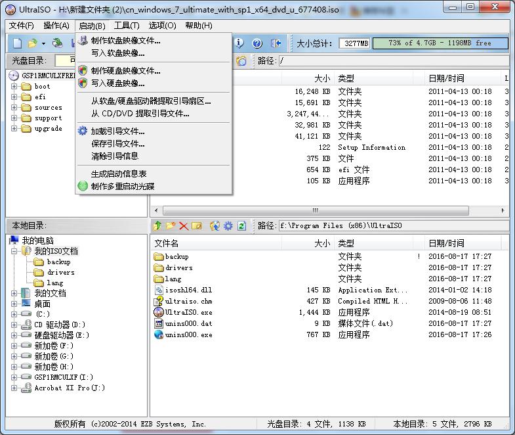Click the rename icon in local toolbar
The height and width of the screenshot is (435, 515).
pyautogui.click(x=197, y=226)
